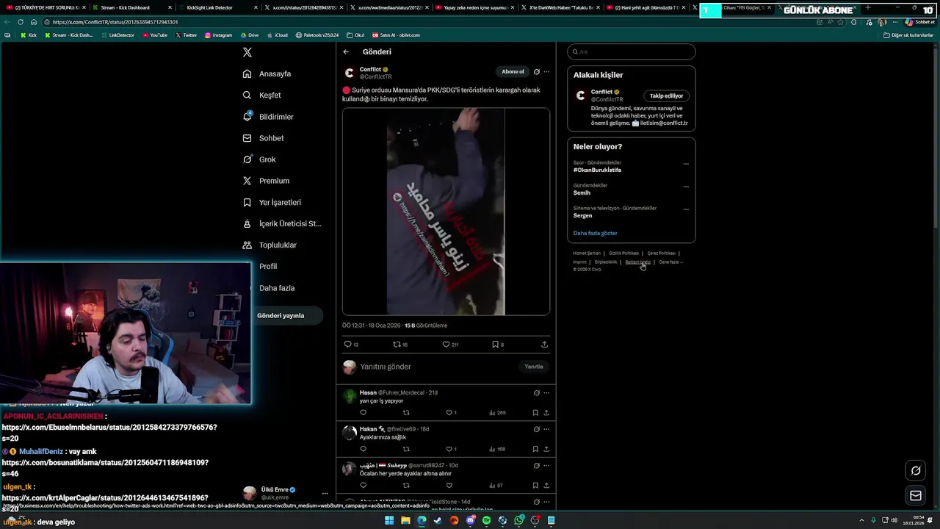The height and width of the screenshot is (529, 940).
Task: Reply to Sukeyp's comment
Action: coord(363,485)
